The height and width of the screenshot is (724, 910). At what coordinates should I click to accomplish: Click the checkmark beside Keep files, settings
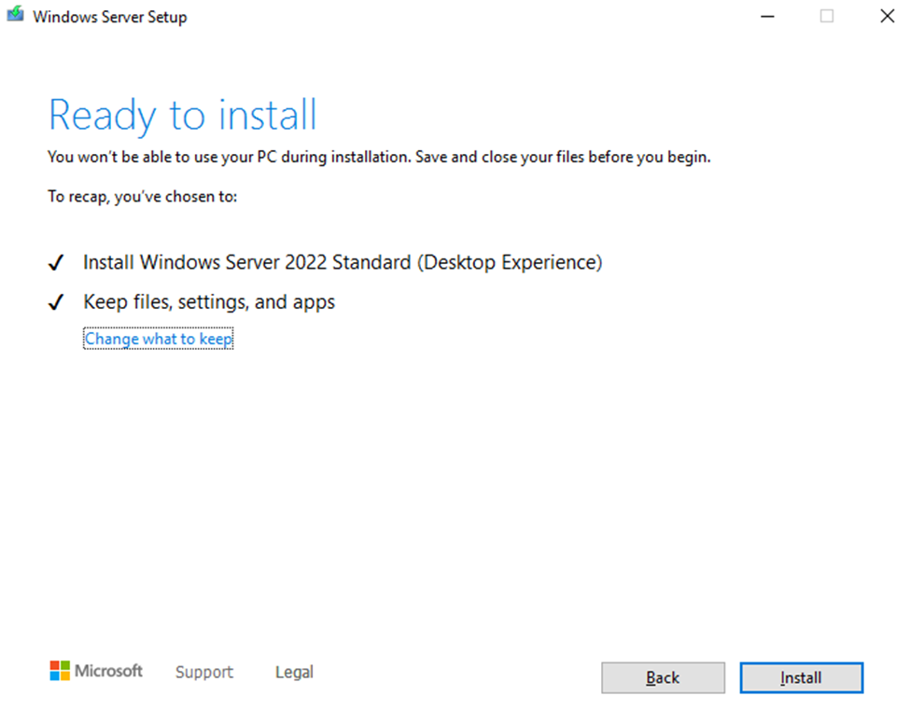(x=56, y=302)
